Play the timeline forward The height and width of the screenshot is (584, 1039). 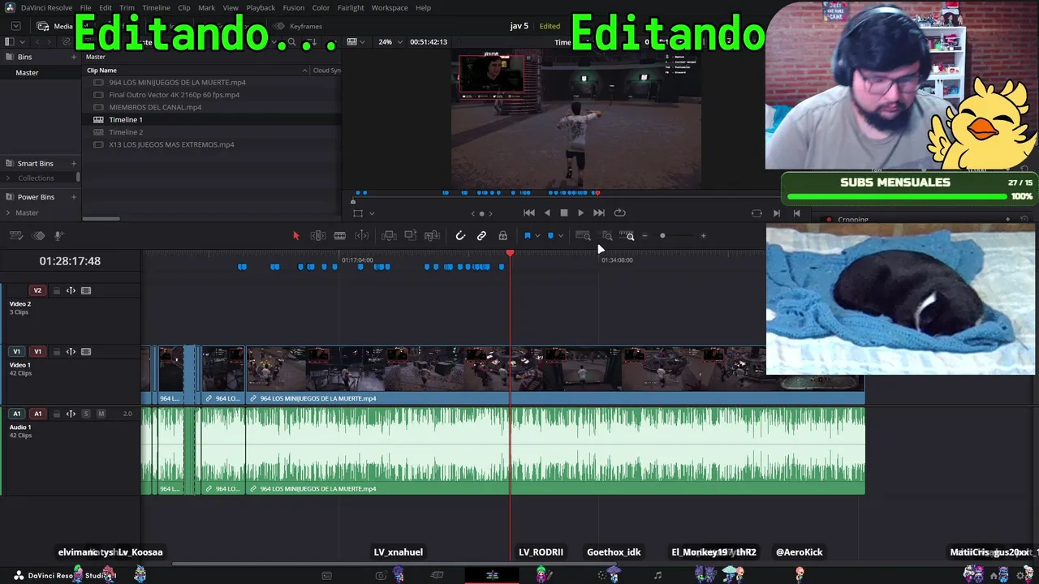pos(580,213)
